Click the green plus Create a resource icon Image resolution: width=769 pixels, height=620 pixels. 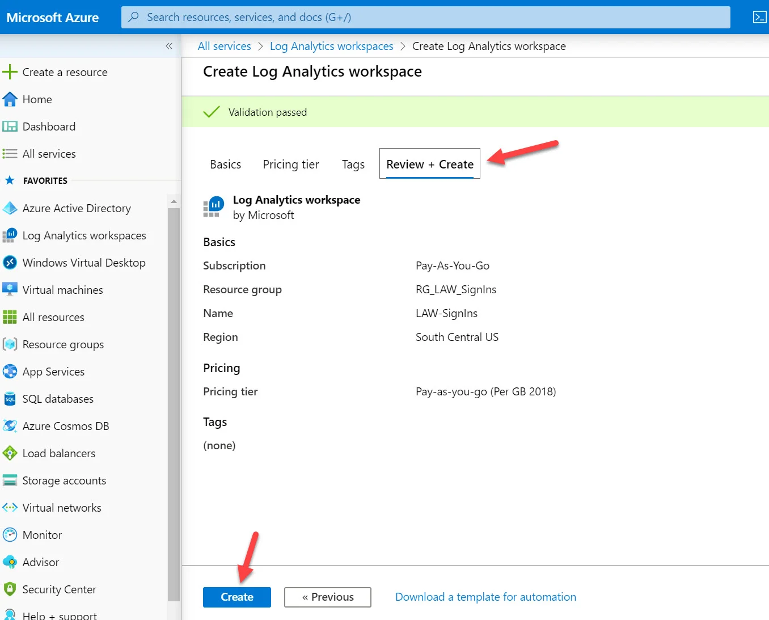(10, 72)
